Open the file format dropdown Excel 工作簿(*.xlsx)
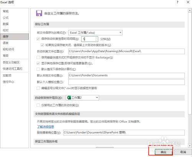This screenshot has width=192, height=157. 95,33
